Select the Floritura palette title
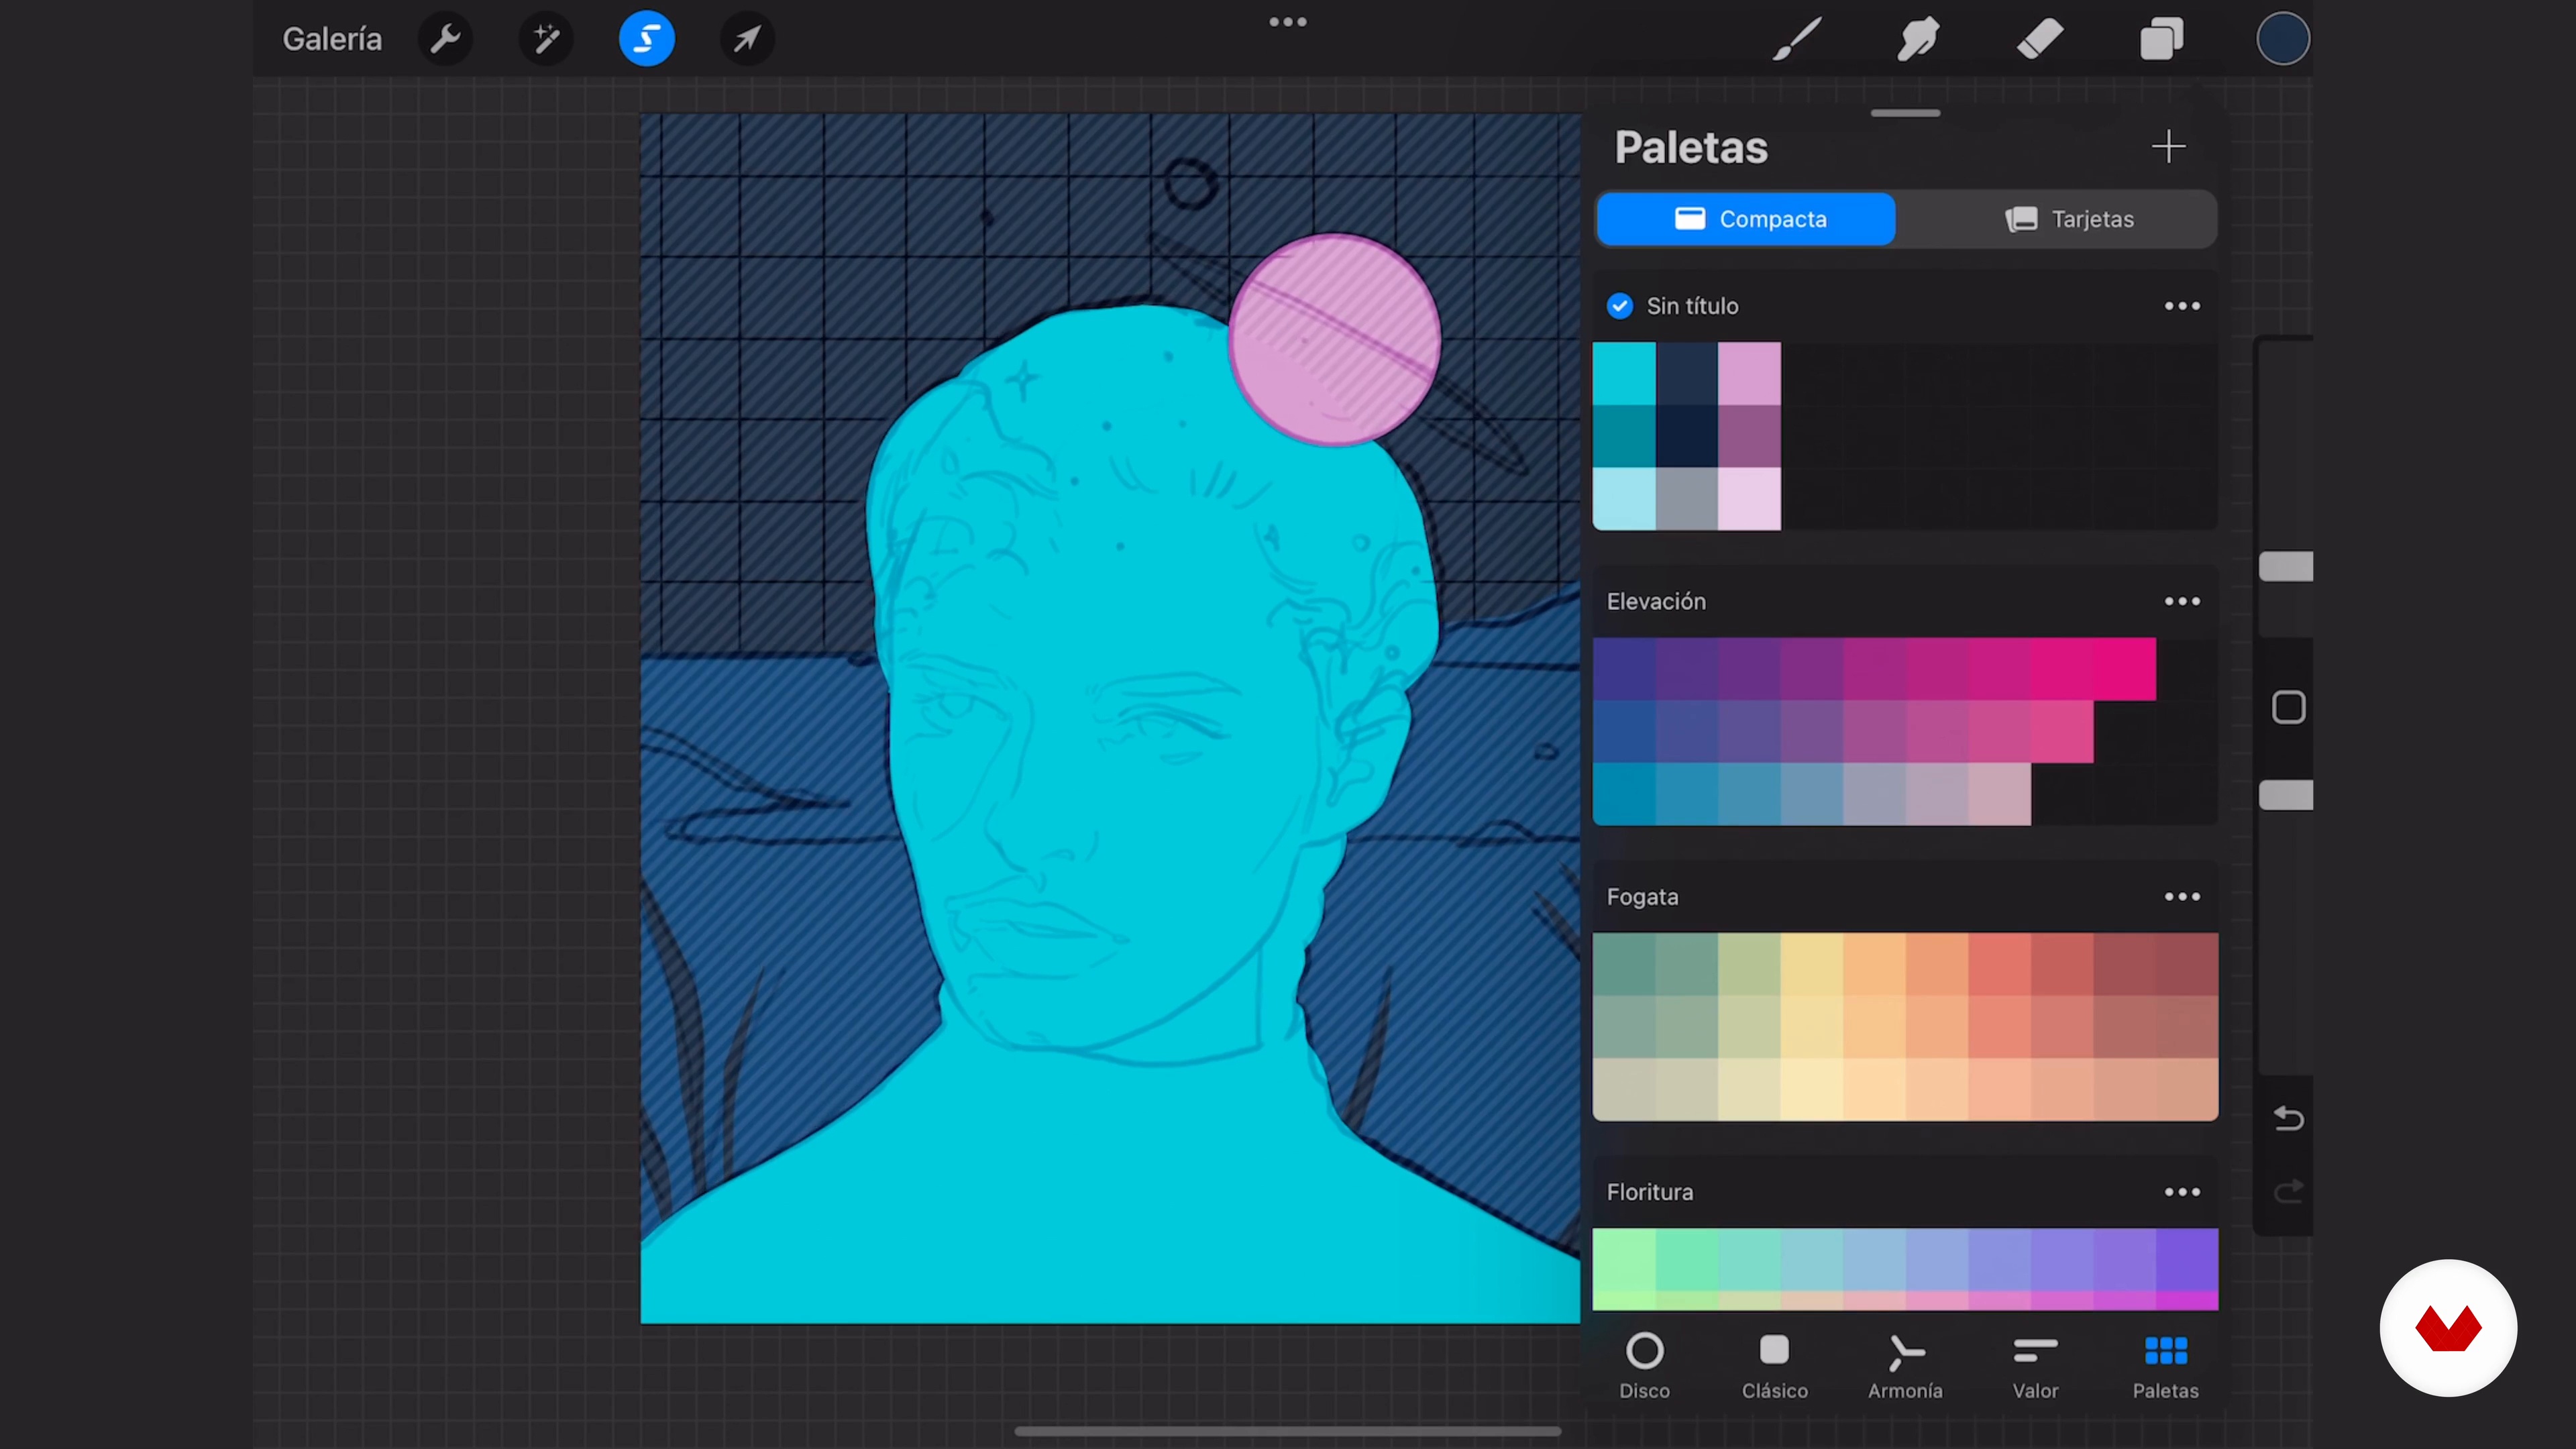2576x1449 pixels. [x=1650, y=1192]
